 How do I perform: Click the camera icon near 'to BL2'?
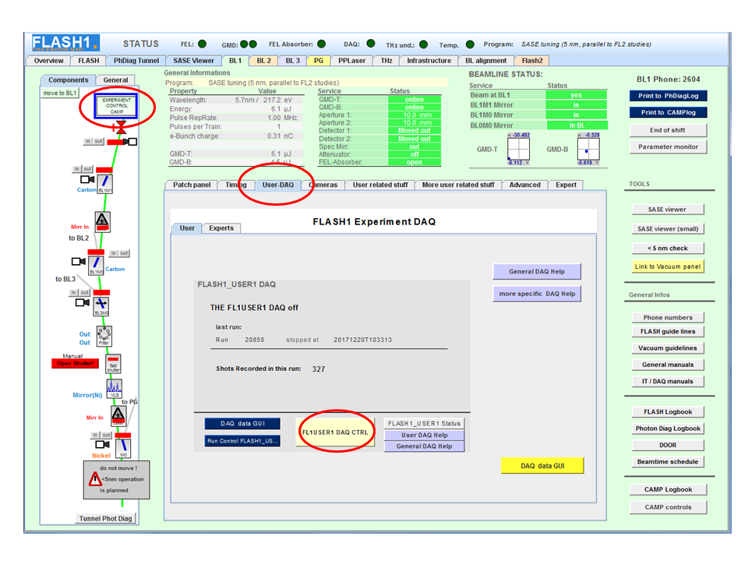tap(77, 261)
